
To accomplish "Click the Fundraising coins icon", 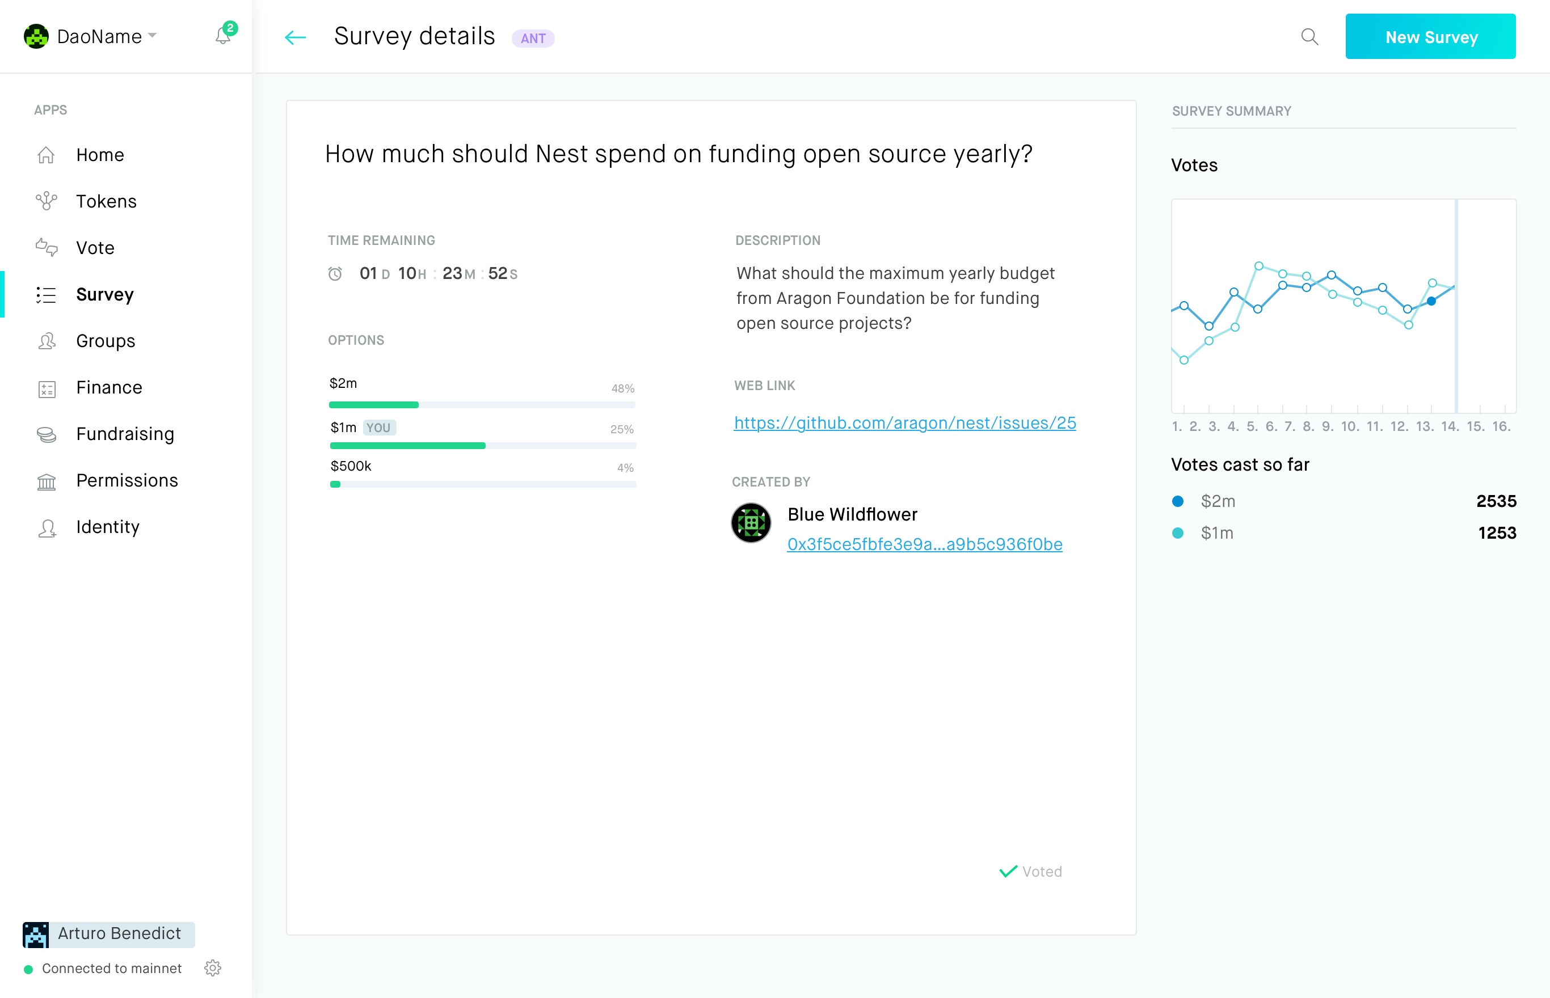I will 46,434.
